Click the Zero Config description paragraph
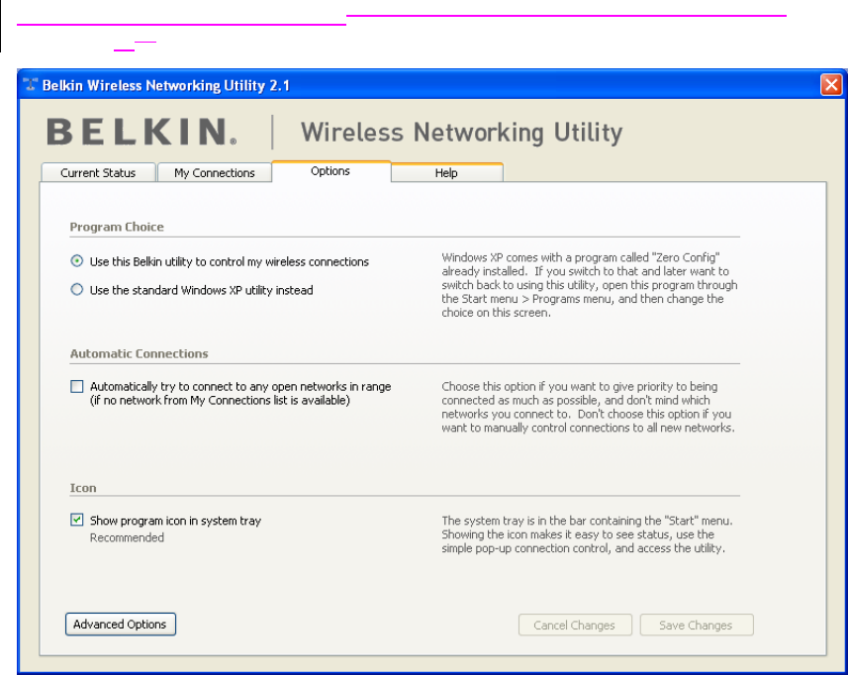Image resolution: width=848 pixels, height=675 pixels. tap(590, 285)
